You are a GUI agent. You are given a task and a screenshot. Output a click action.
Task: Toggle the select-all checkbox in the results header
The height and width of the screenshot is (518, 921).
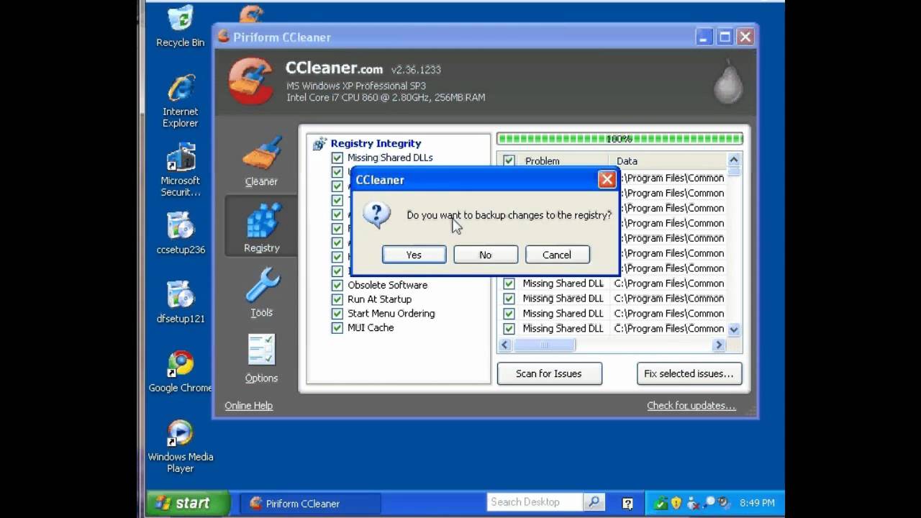tap(509, 160)
